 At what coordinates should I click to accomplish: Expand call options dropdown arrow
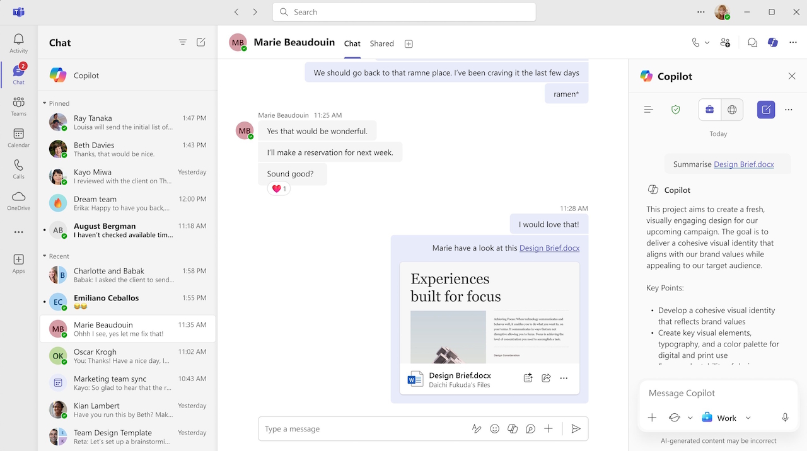pos(707,43)
